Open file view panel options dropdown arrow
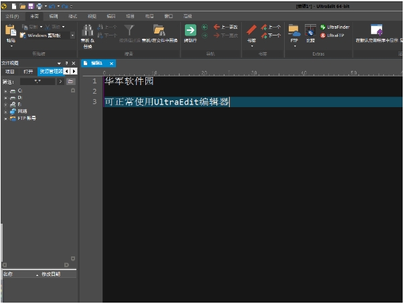The height and width of the screenshot is (304, 404). click(59, 63)
